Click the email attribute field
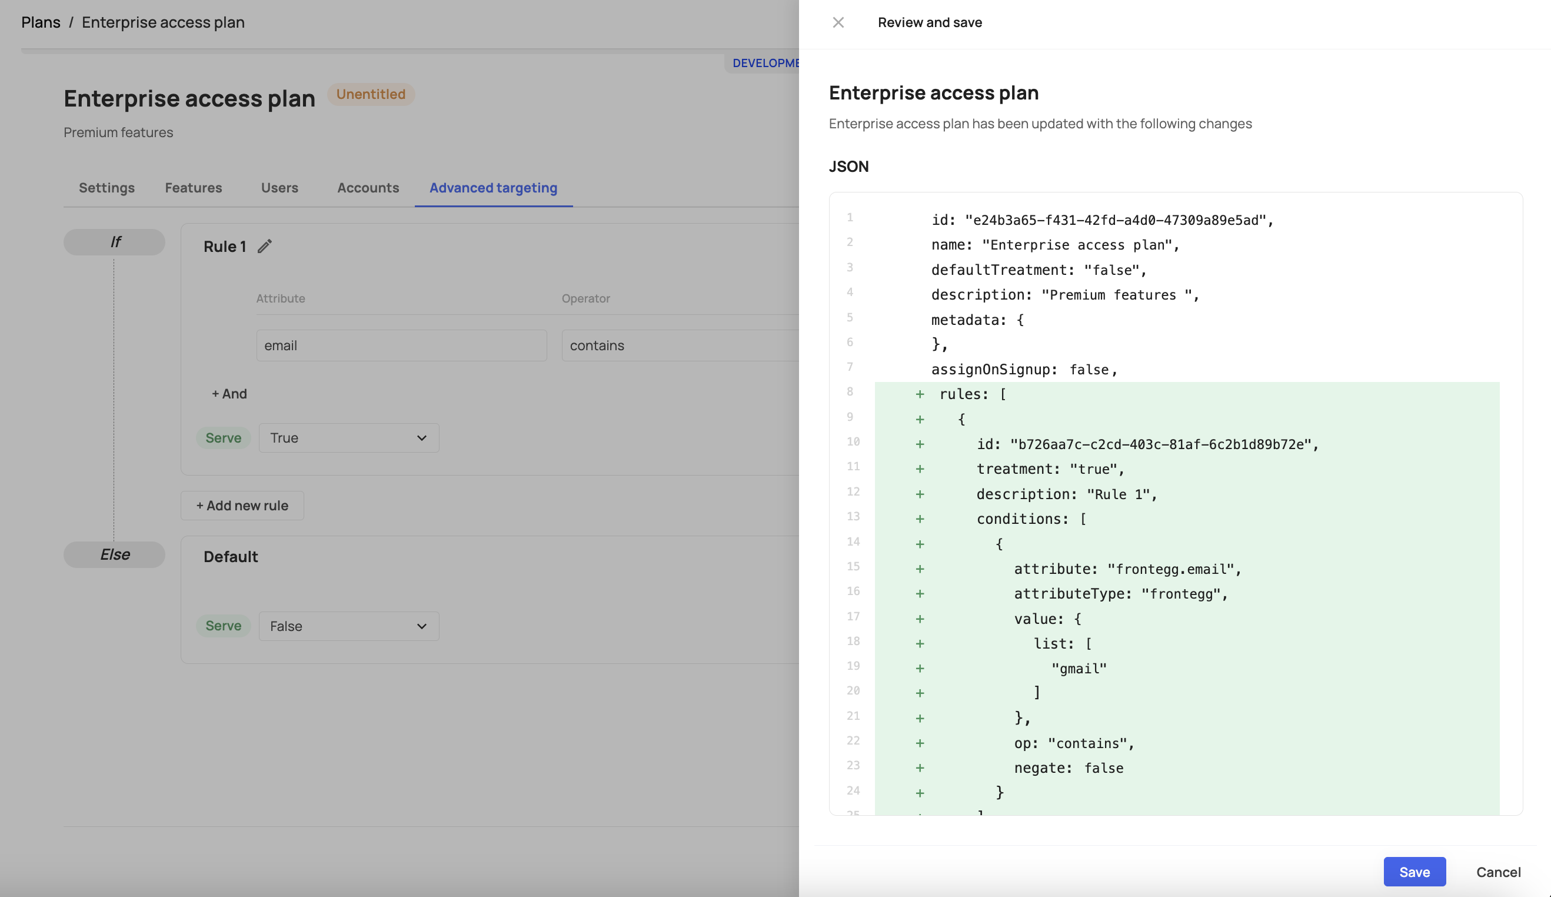The height and width of the screenshot is (897, 1551). click(401, 345)
